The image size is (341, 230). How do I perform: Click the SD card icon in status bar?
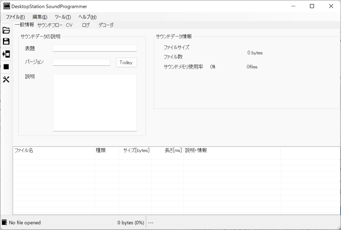pyautogui.click(x=5, y=222)
